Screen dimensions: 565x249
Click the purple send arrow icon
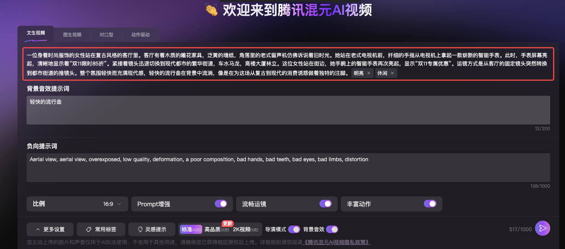pyautogui.click(x=543, y=228)
